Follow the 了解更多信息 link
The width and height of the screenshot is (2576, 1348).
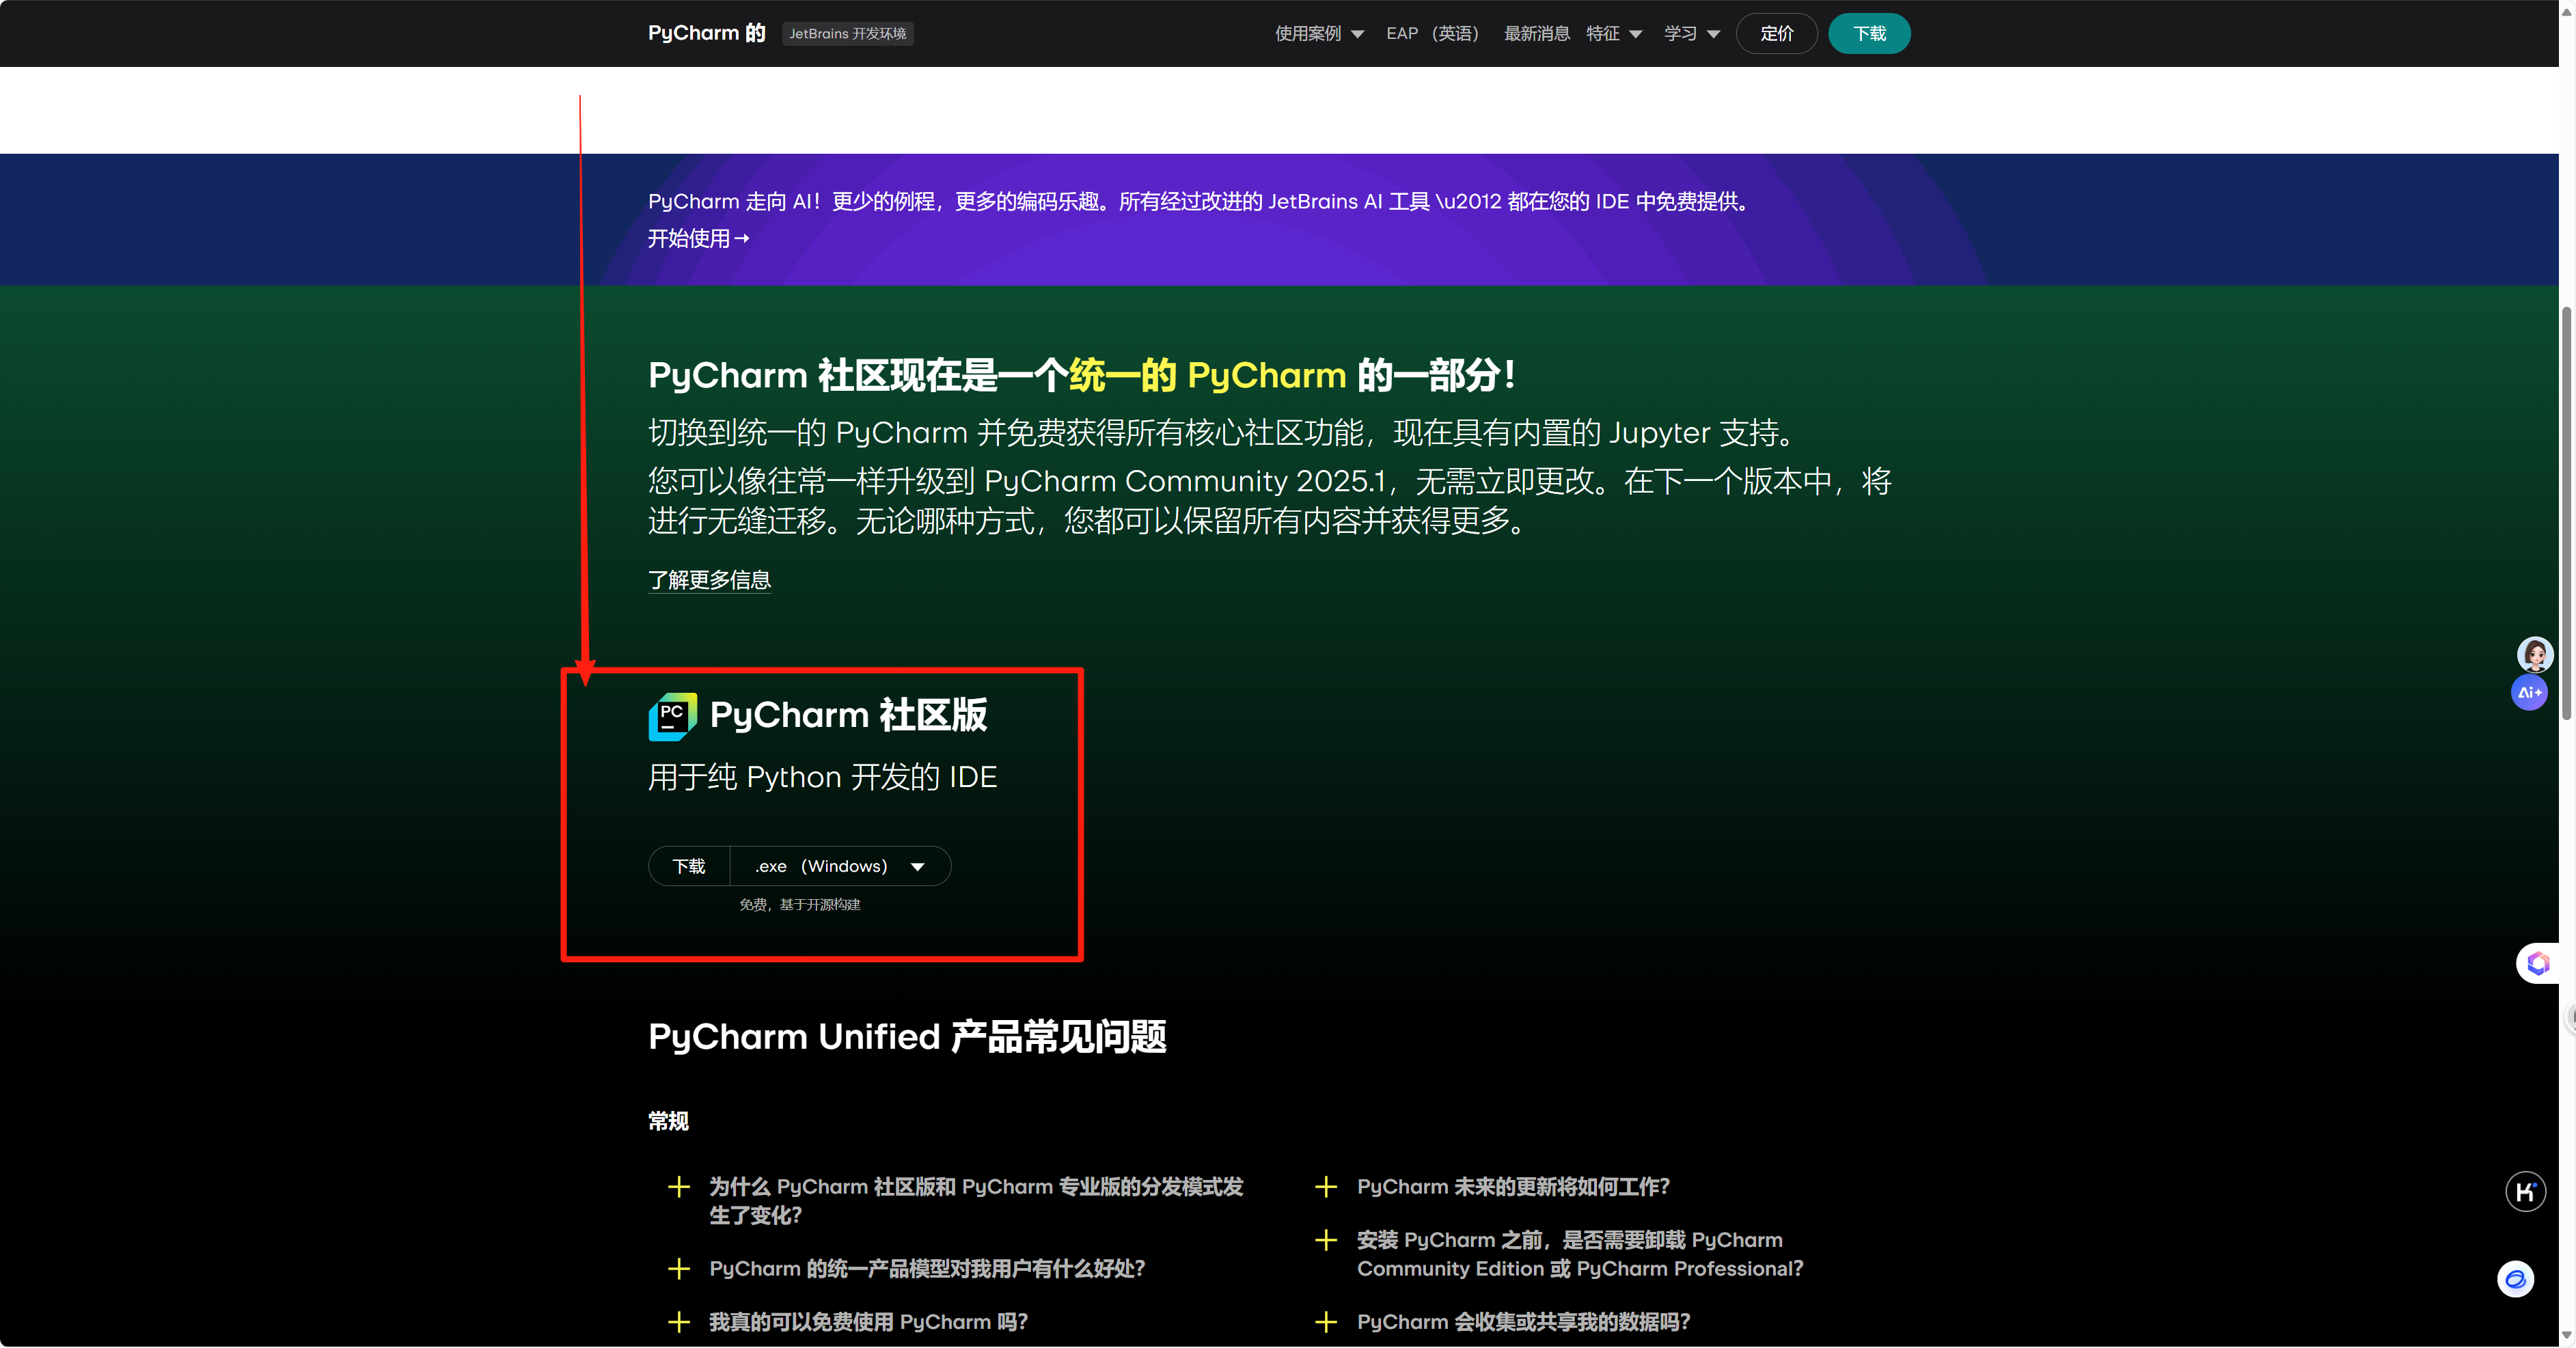pyautogui.click(x=709, y=580)
